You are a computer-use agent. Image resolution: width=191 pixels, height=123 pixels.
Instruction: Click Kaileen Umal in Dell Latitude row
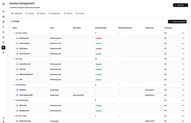pyautogui.click(x=150, y=95)
